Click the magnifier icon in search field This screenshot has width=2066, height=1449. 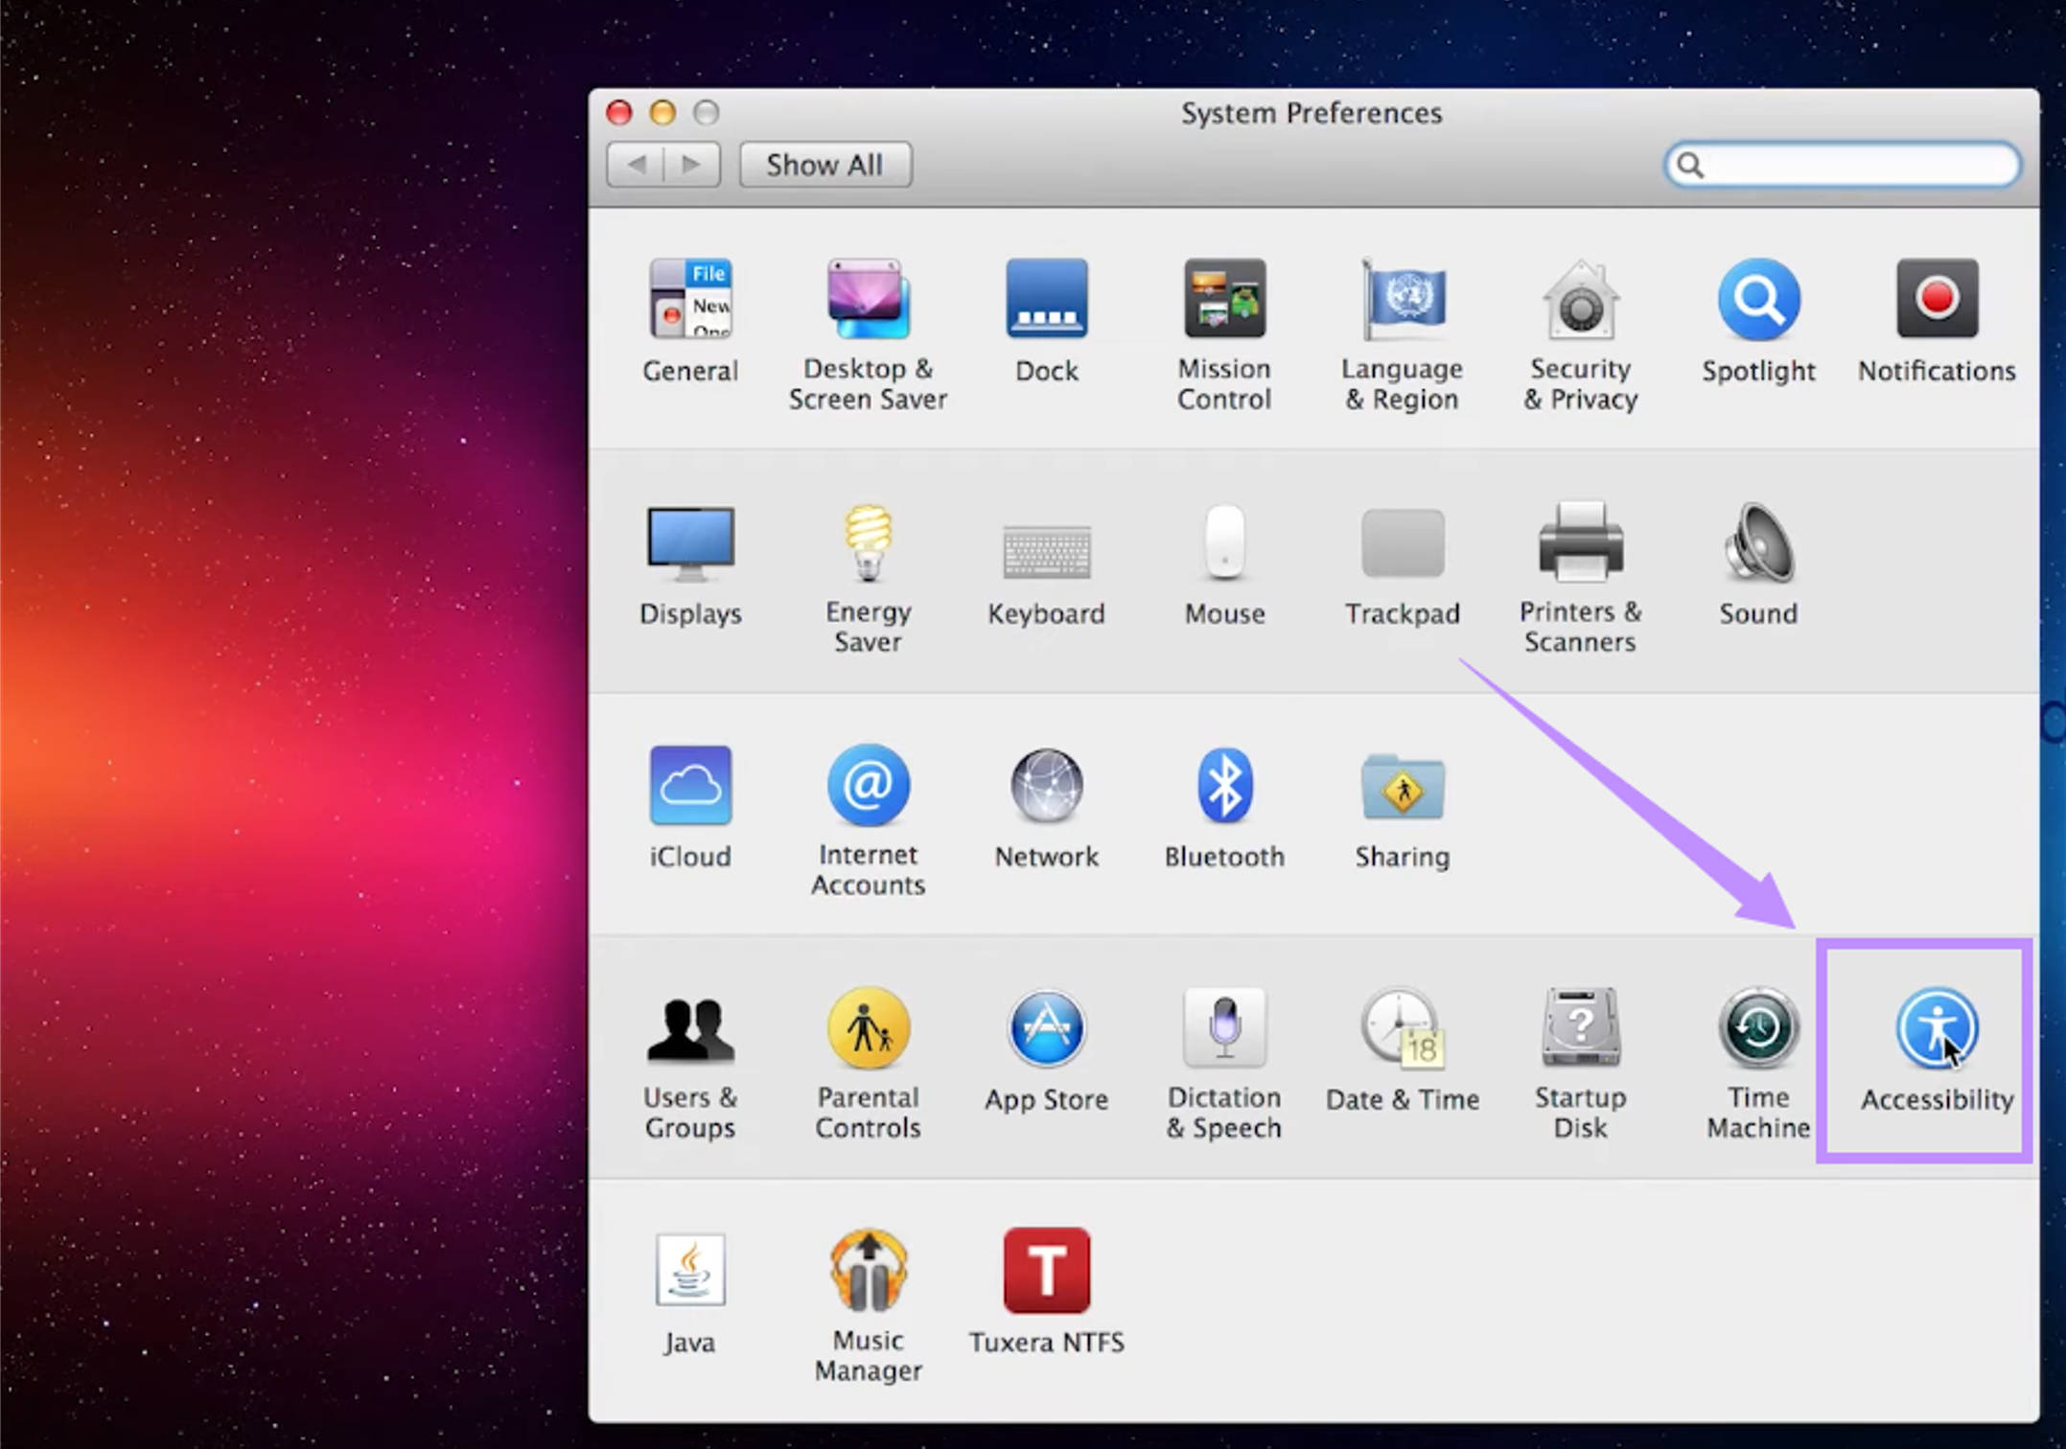click(x=1690, y=166)
